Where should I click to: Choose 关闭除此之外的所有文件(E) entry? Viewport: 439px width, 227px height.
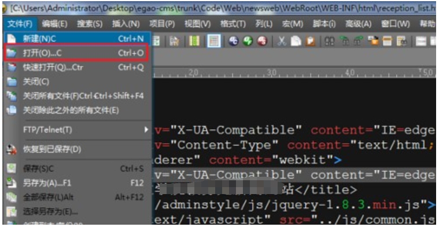tap(78, 110)
